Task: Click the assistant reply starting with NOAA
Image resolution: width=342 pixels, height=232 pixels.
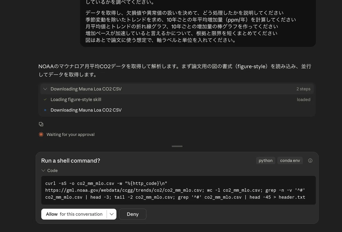Action: pos(175,71)
